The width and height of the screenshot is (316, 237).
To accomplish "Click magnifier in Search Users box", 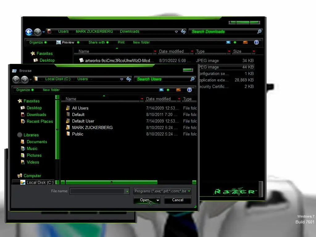I will 193,79.
